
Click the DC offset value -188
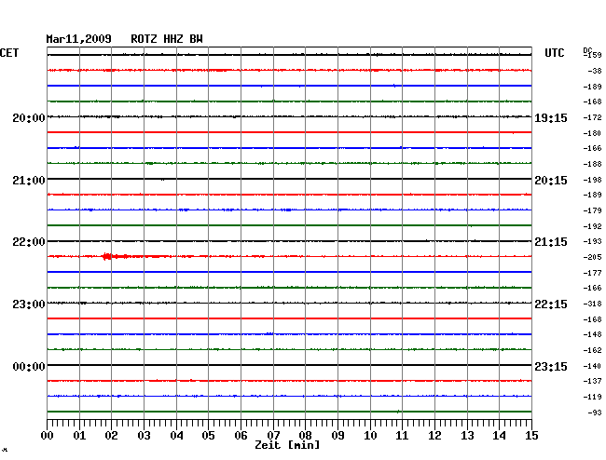(x=592, y=164)
